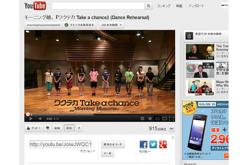This screenshot has width=248, height=165.
Task: Open The Truth Romney title link
Action: 222,48
